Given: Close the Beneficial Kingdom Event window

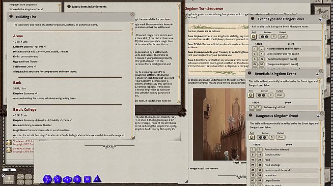Looking at the screenshot, I should point(321,71).
